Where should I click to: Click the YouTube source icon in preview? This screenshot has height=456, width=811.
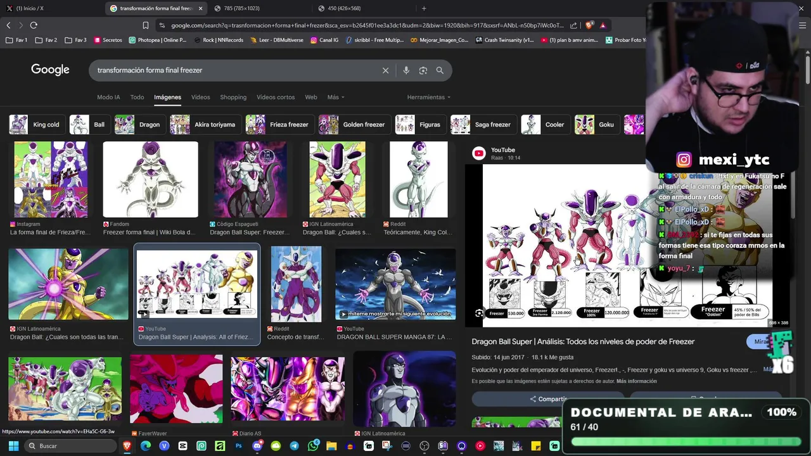point(479,153)
